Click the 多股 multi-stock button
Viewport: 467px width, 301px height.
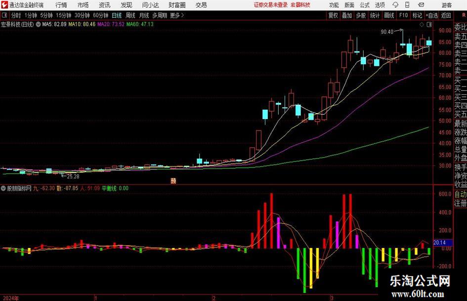click(361, 15)
